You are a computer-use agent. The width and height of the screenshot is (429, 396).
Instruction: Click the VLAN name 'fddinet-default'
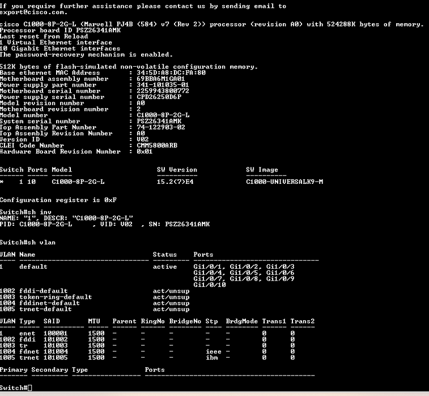tap(49, 303)
